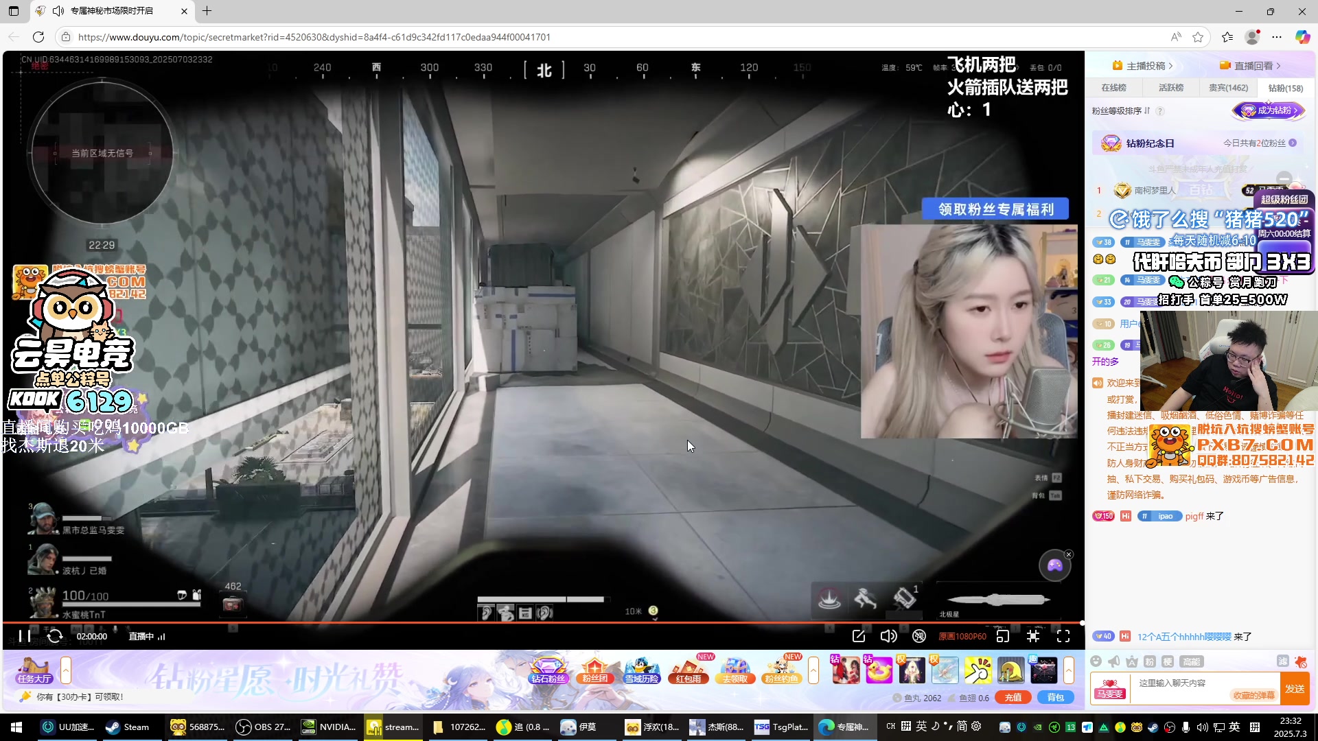Screen dimensions: 1318x741
Task: Open the Copilot sidebar icon
Action: [x=1302, y=37]
